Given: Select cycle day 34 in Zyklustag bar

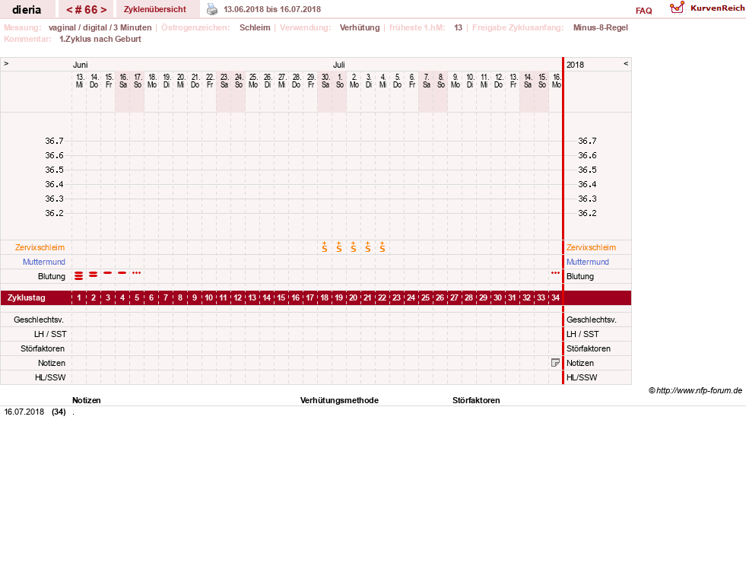Looking at the screenshot, I should 555,298.
